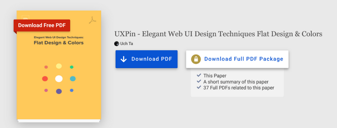
Task: Click the UXPin logo on cover
Action: 25,17
